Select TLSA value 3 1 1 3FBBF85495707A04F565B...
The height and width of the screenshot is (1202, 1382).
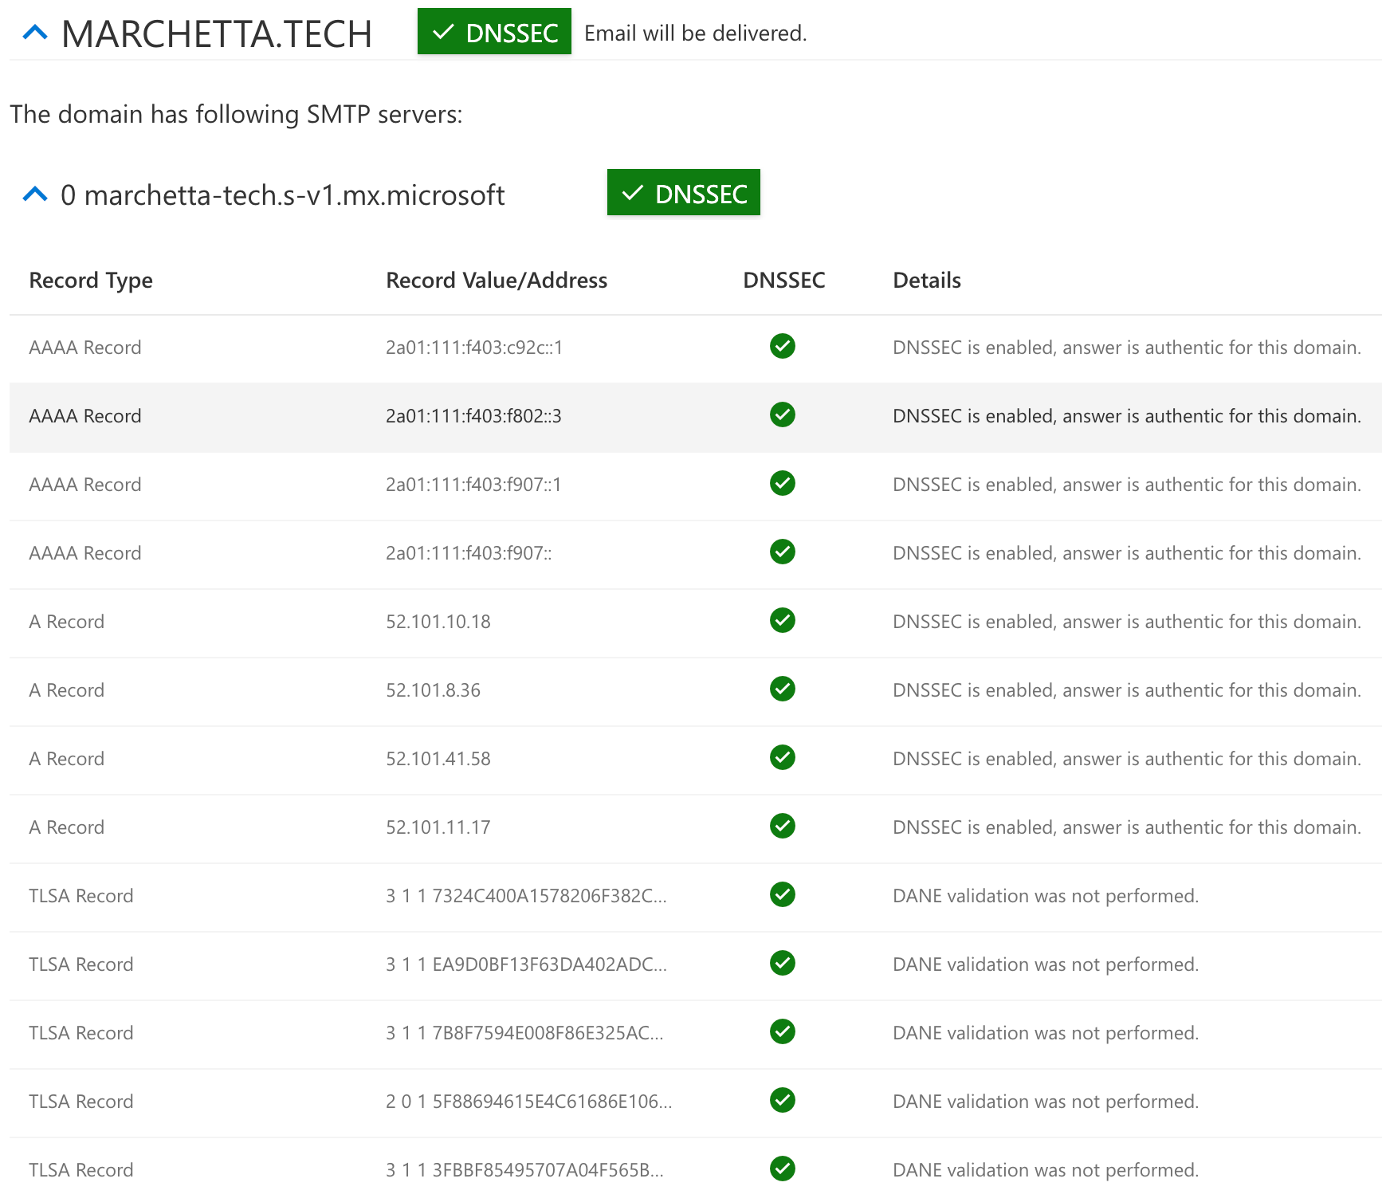point(524,1170)
